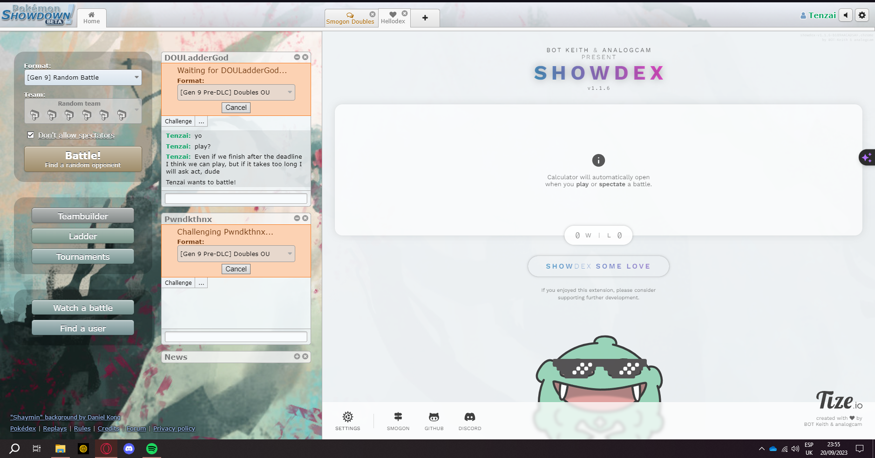Open the Gen 9 Random Battle format dropdown

[83, 78]
